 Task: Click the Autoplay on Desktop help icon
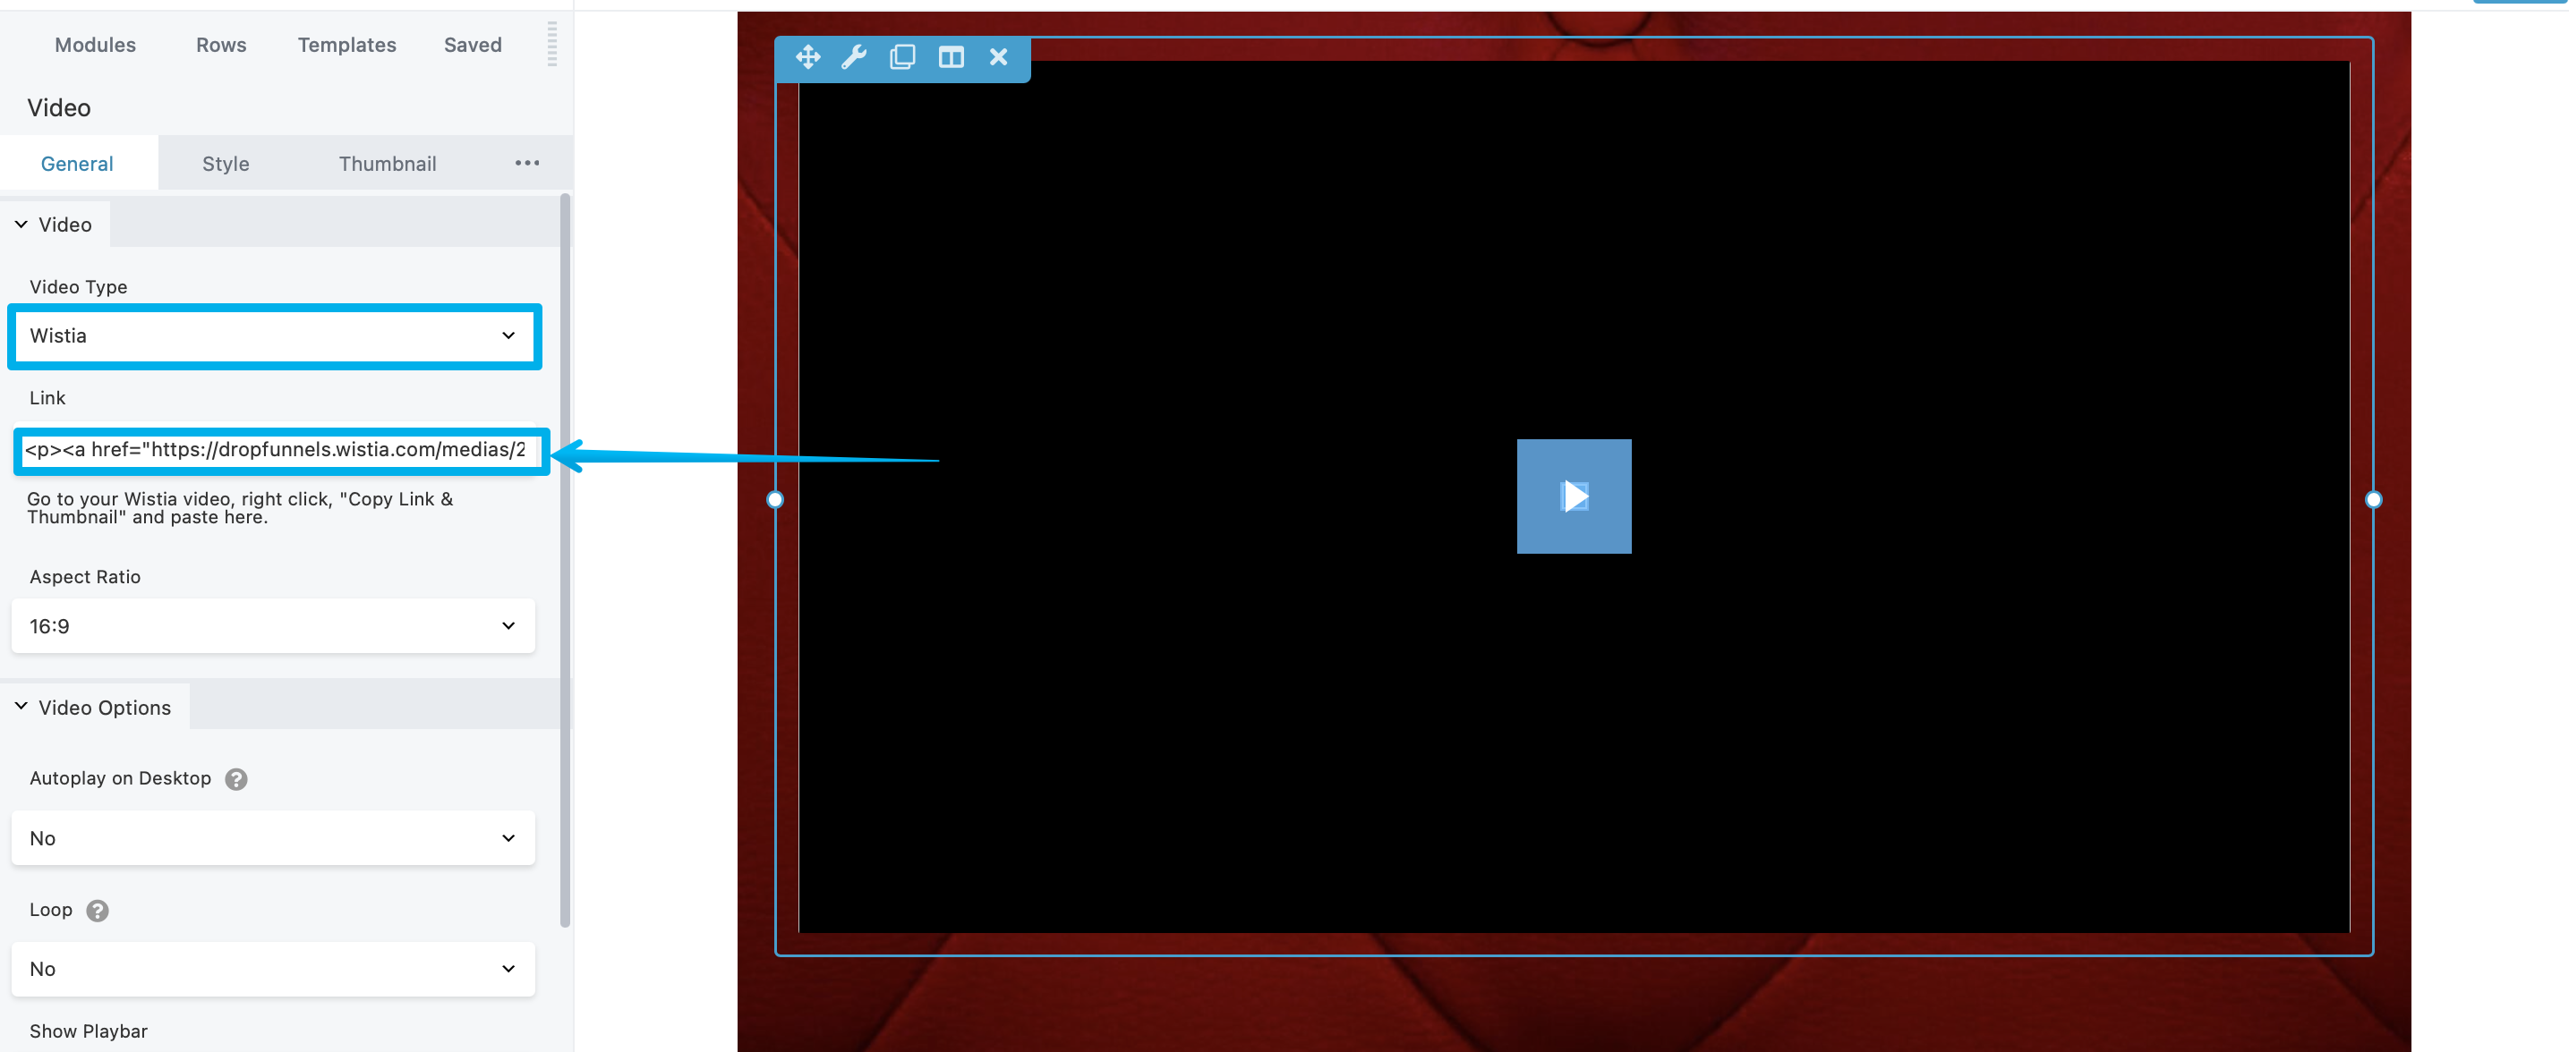236,779
